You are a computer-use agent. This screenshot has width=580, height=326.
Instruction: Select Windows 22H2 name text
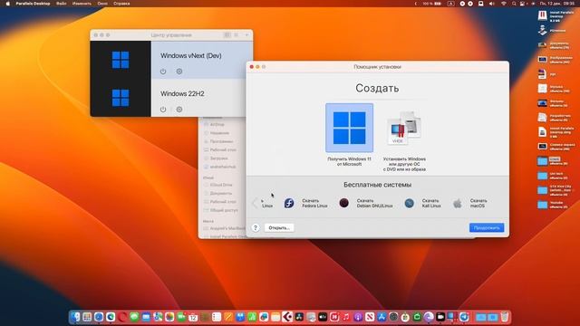(x=182, y=94)
